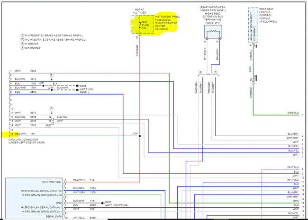308x220 pixels.
Task: Click DLC pin 5 BLK/WHT 1751
Action: [x=23, y=88]
